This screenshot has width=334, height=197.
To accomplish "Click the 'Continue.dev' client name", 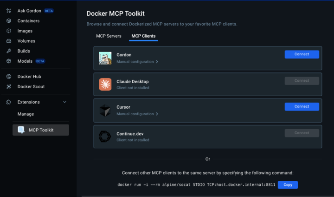I will [130, 134].
